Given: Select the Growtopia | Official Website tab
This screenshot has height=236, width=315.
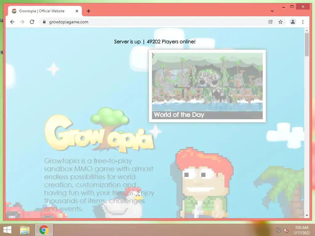Looking at the screenshot, I should 45,11.
